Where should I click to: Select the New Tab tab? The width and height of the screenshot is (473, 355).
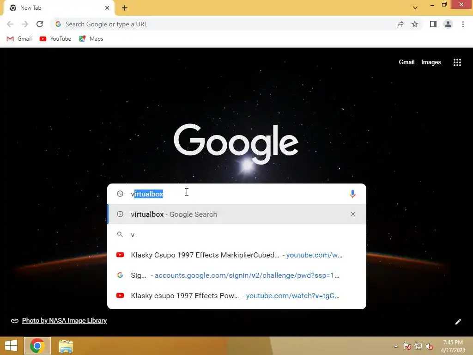click(x=59, y=8)
